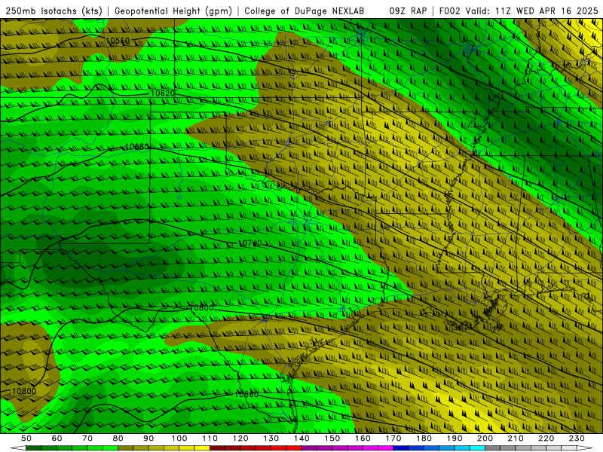Click the '09Z RAP' model run label
This screenshot has width=603, height=452.
pos(408,11)
